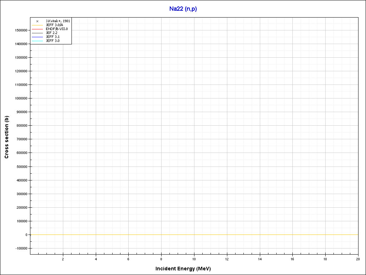Click the yellow JEFF 3.0/A line swatch

tap(37, 25)
